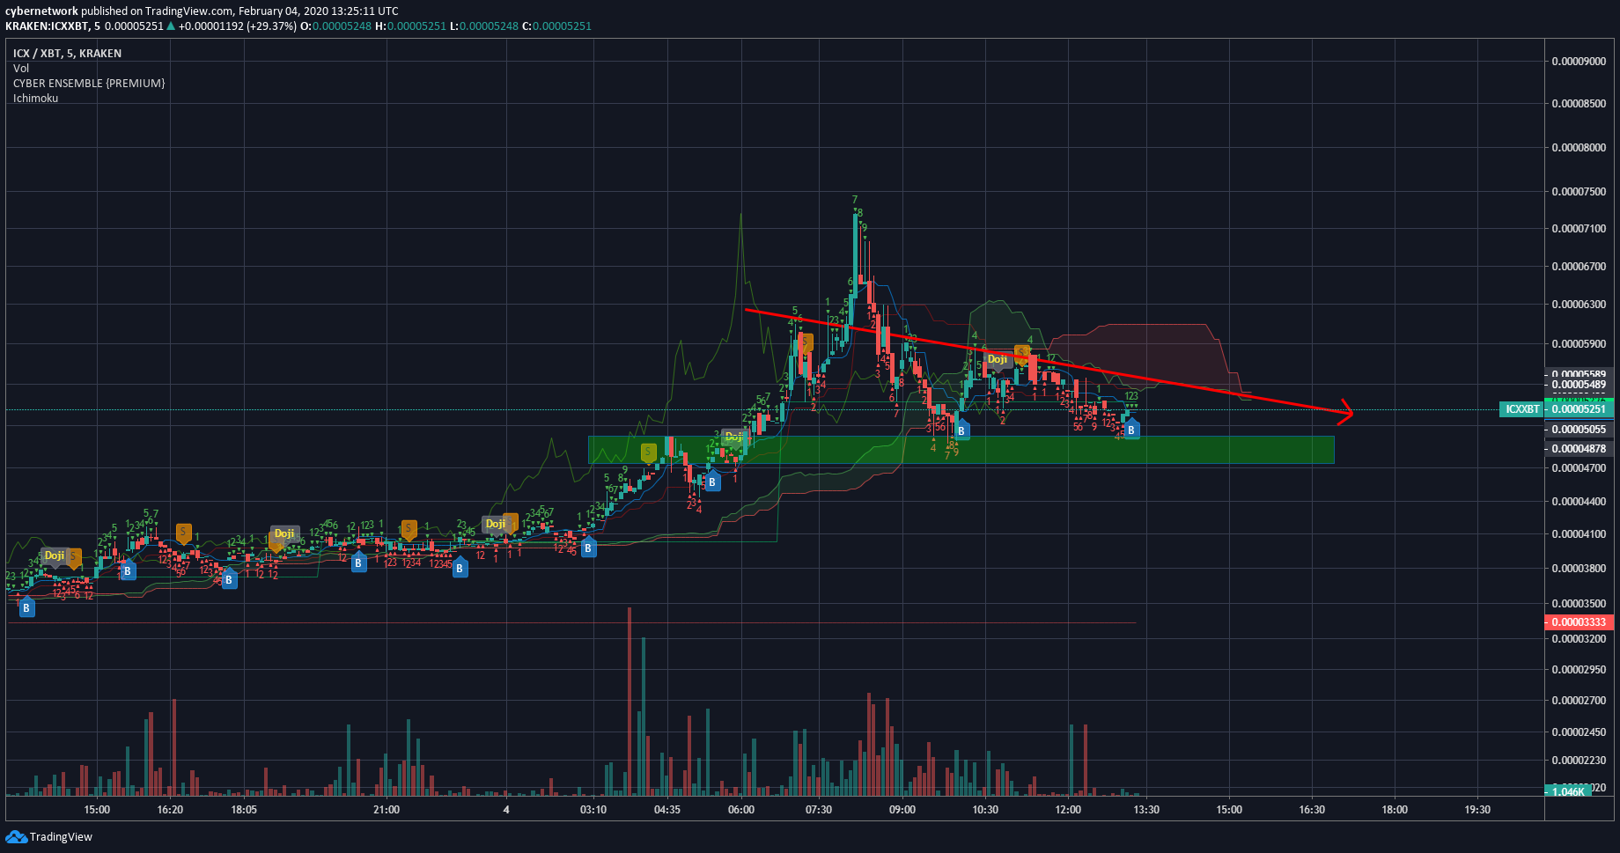Click the TradingView logo at bottom left
Screen dimensions: 1620x853
tap(48, 836)
